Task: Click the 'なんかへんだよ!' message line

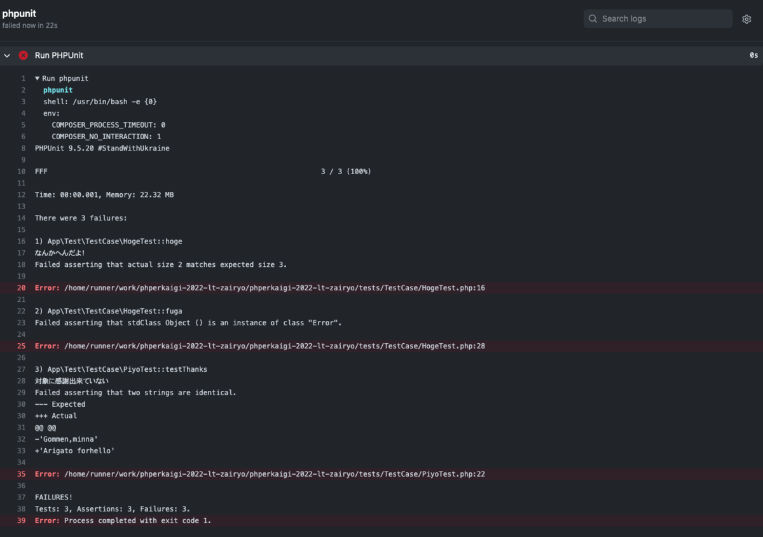Action: pos(60,253)
